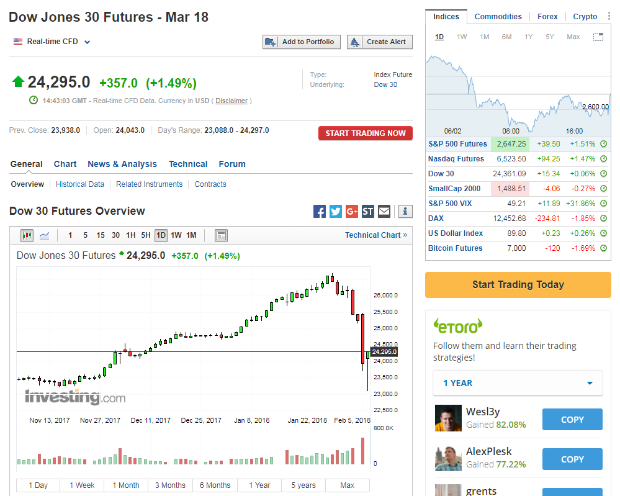This screenshot has height=496, width=620.
Task: Share on Twitter icon
Action: 336,211
